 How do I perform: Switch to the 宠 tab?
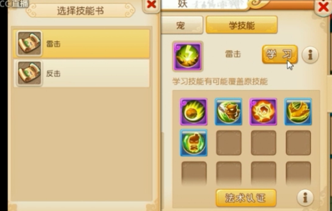tap(182, 25)
